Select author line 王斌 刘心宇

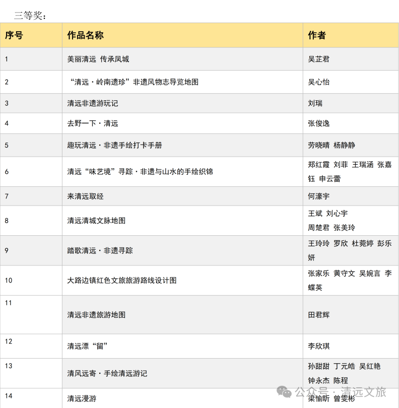click(x=327, y=214)
